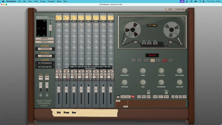
Task: Click the rewind transport button
Action: pos(146,60)
